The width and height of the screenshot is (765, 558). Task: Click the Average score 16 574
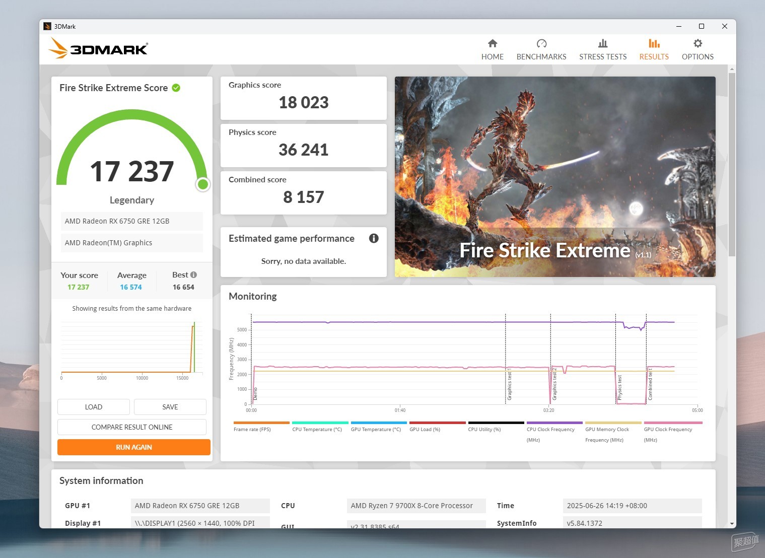[x=131, y=287]
